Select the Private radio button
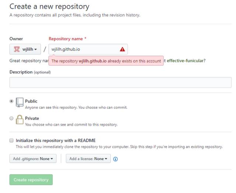 [x=11, y=118]
